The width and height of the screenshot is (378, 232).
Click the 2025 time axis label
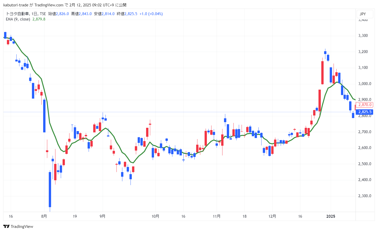coord(331,216)
